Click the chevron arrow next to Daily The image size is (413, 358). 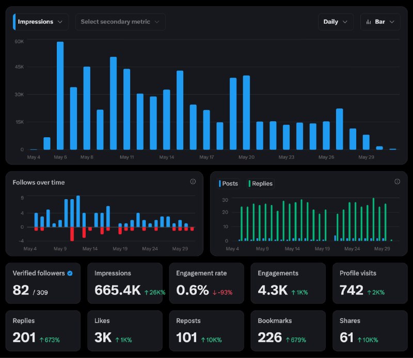(345, 22)
